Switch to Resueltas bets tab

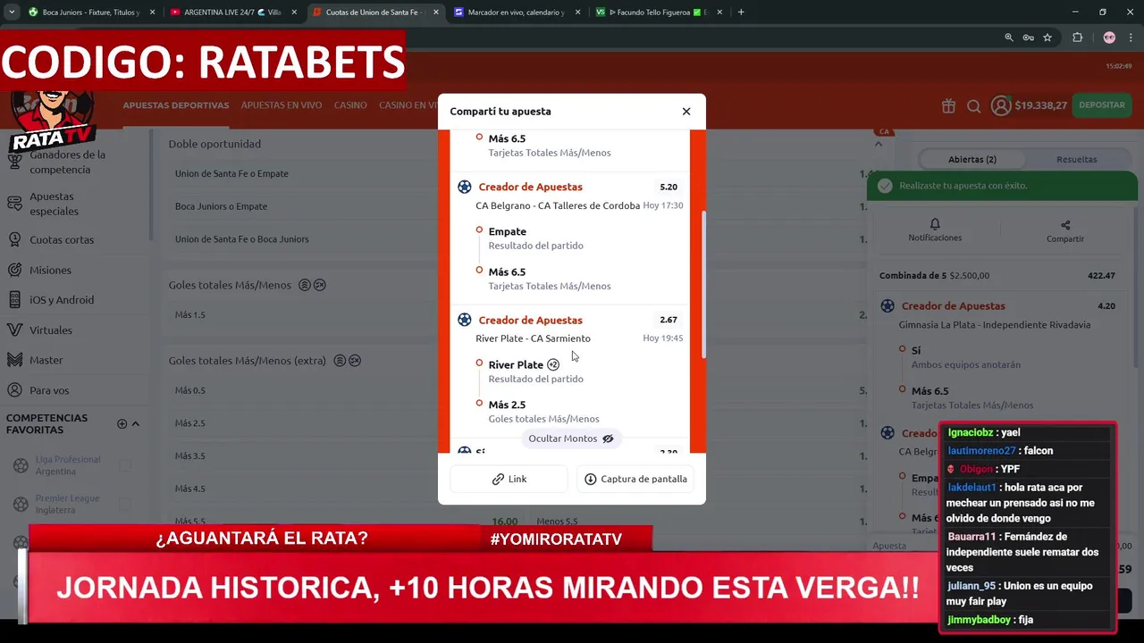click(x=1076, y=159)
